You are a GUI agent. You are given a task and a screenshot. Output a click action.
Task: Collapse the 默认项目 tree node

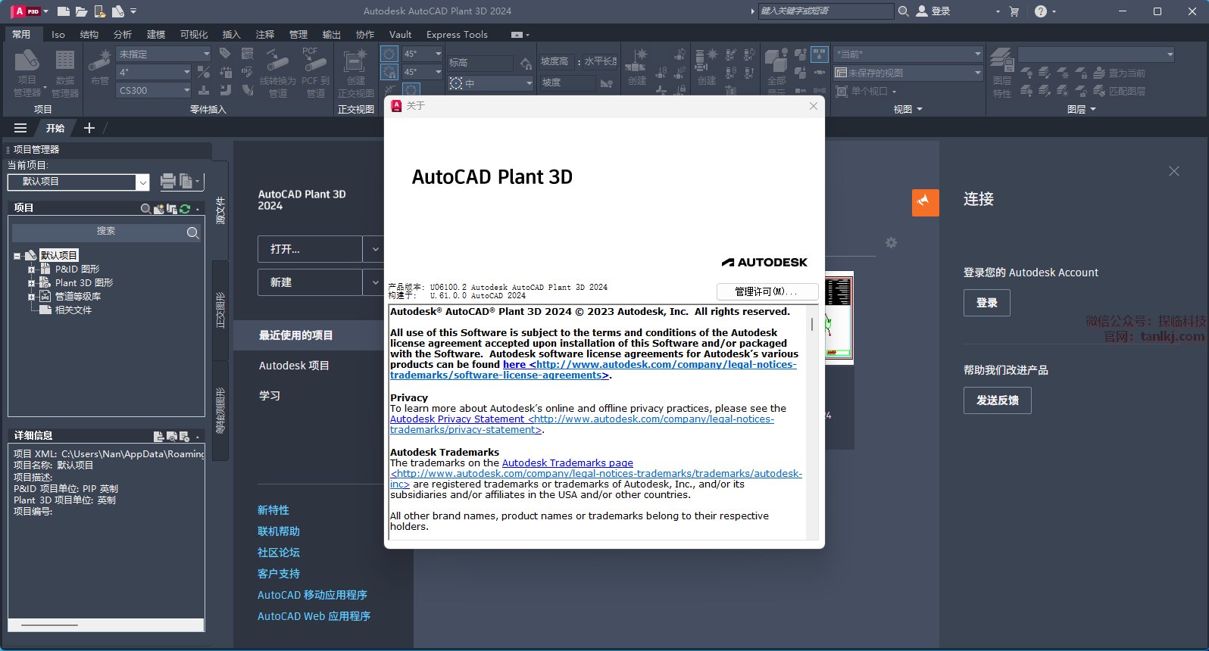17,256
